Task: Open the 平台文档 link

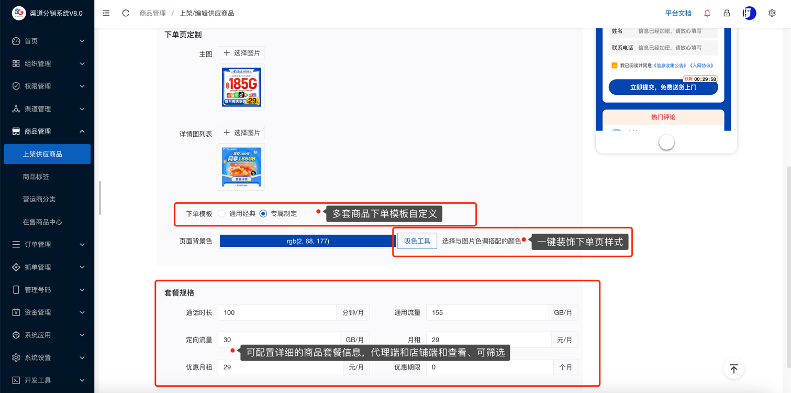Action: pyautogui.click(x=678, y=13)
